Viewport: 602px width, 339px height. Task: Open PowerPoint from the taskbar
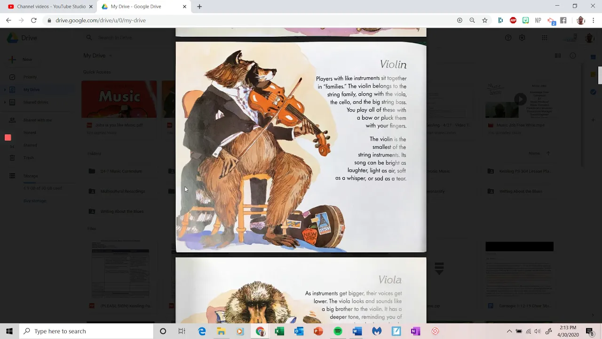(x=318, y=331)
